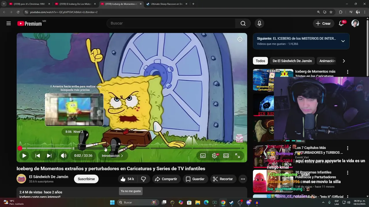Image resolution: width=369 pixels, height=207 pixels.
Task: Enter full screen mode
Action: pos(238,156)
